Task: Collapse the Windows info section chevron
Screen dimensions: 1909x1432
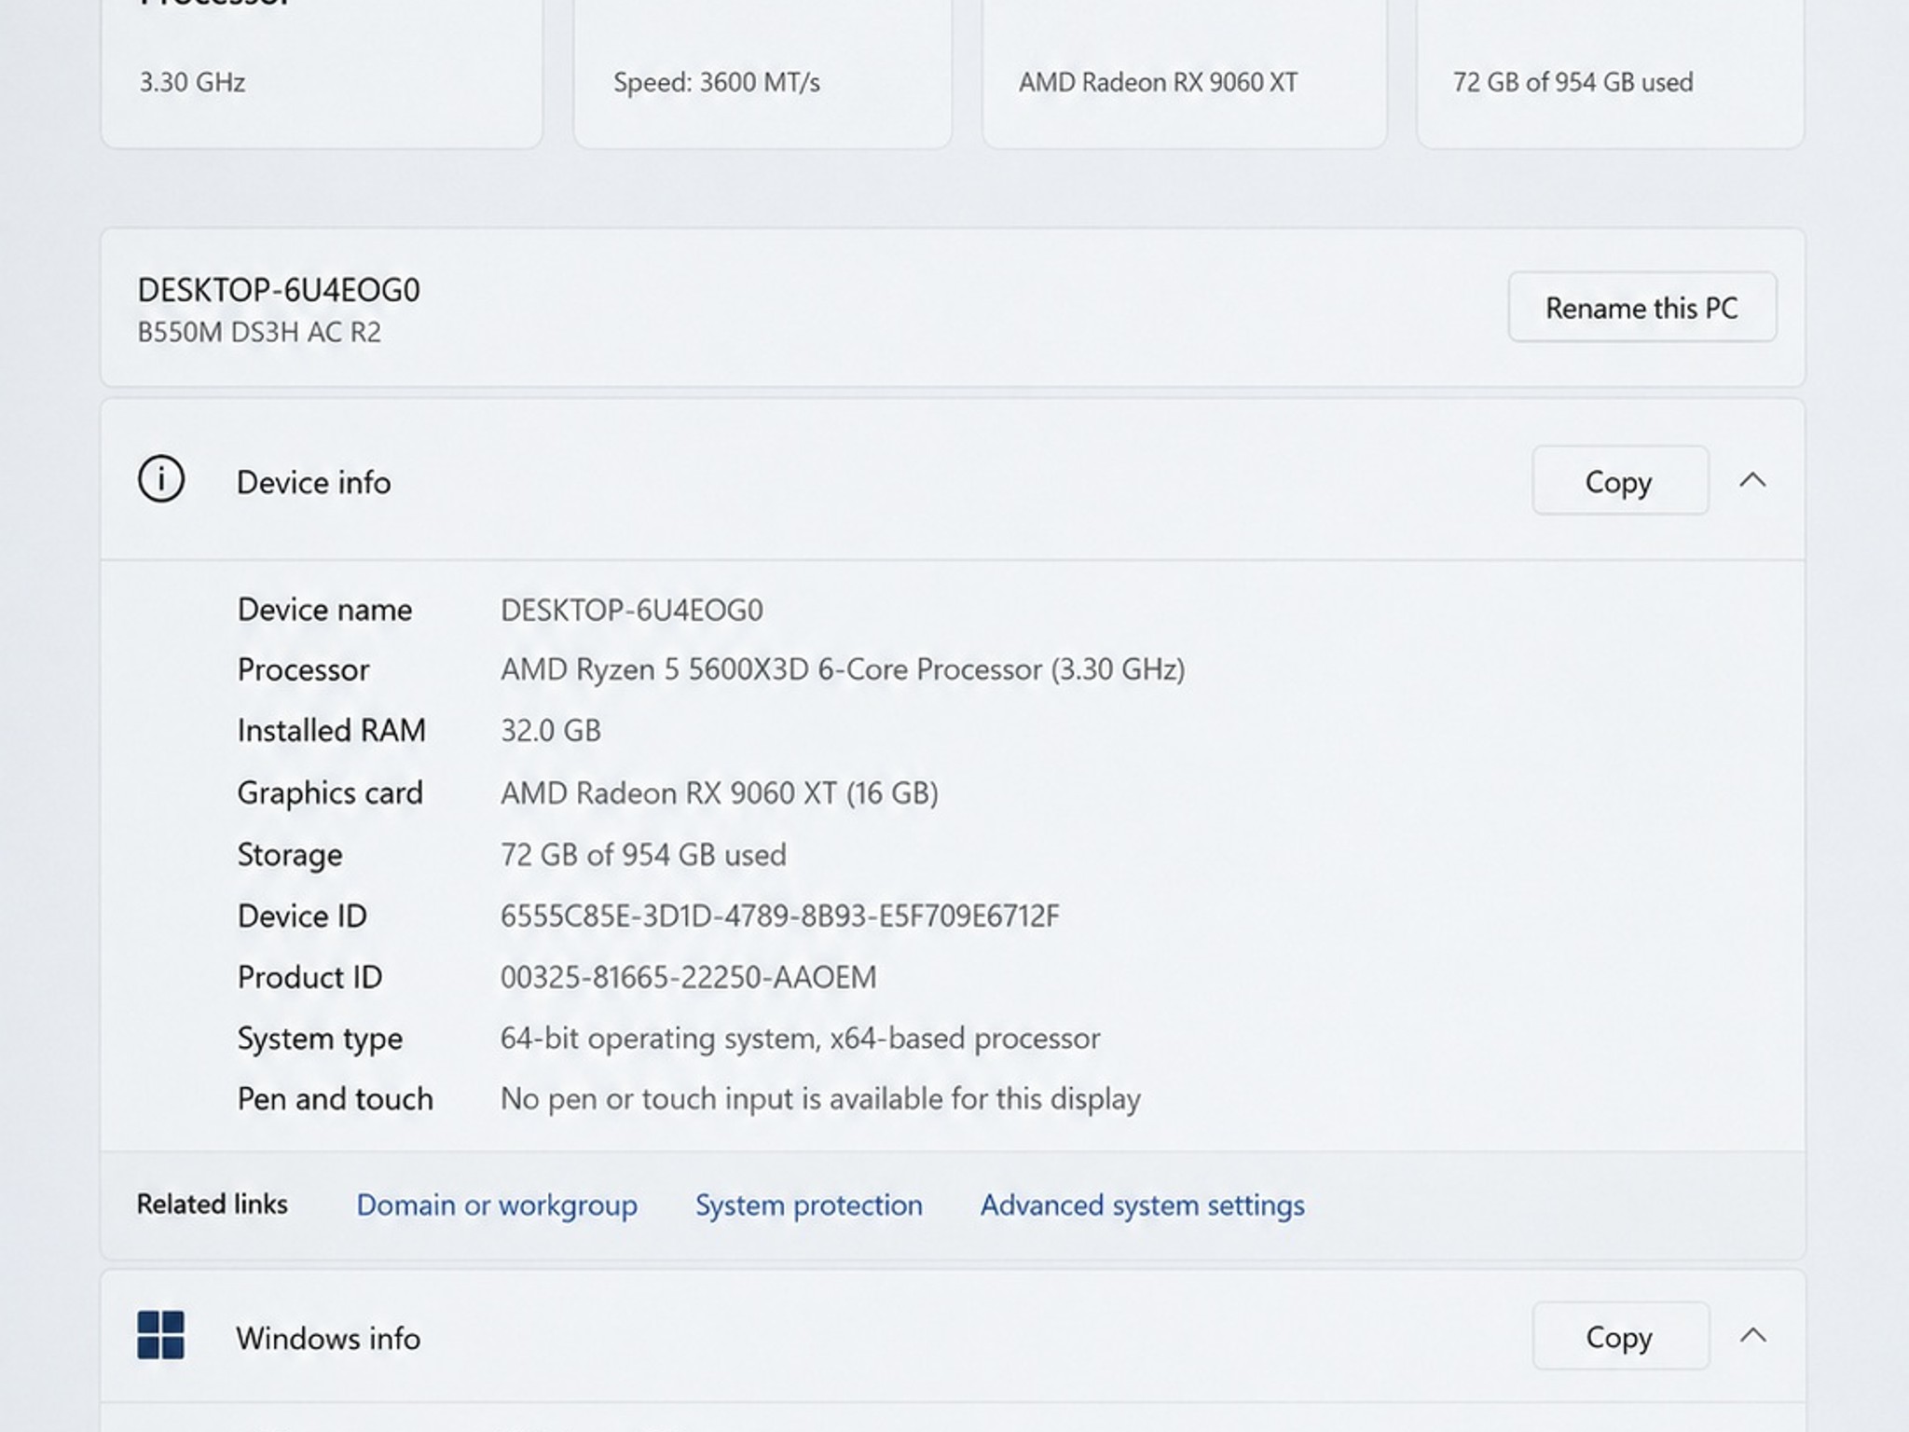Action: coord(1752,1335)
